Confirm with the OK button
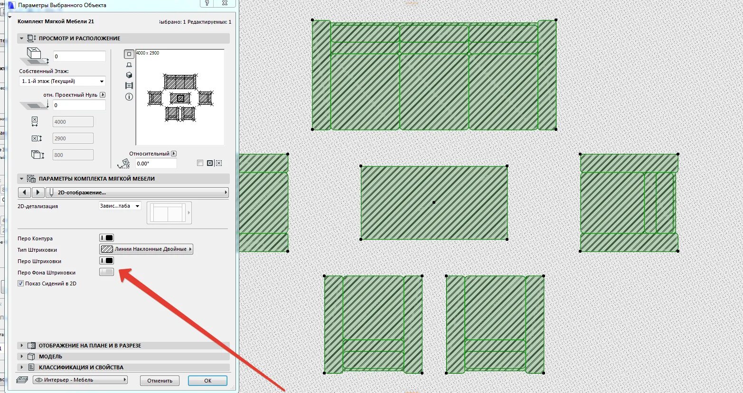The width and height of the screenshot is (743, 393). tap(207, 381)
